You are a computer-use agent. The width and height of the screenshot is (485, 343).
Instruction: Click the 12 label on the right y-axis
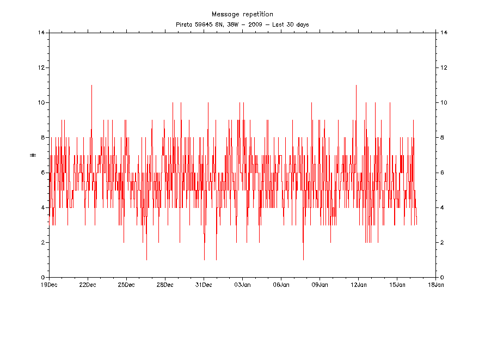pyautogui.click(x=443, y=68)
